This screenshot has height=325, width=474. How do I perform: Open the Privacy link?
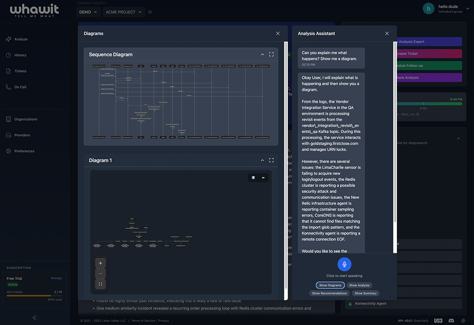coord(163,321)
